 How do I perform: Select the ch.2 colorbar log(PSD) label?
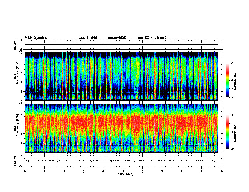(x=235, y=134)
